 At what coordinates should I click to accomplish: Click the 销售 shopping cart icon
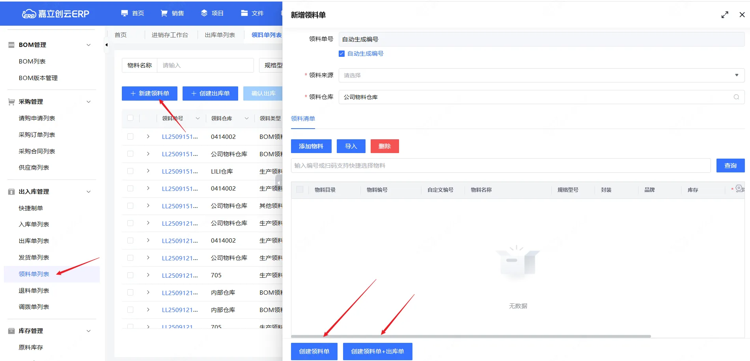click(x=164, y=13)
